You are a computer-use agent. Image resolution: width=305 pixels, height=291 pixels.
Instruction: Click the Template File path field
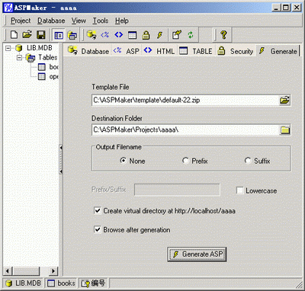point(185,100)
